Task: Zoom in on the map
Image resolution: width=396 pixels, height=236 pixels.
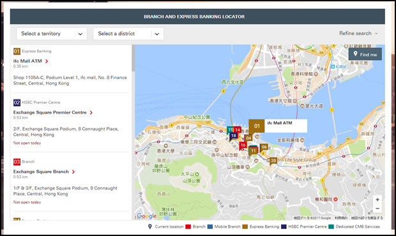Action: 377,200
